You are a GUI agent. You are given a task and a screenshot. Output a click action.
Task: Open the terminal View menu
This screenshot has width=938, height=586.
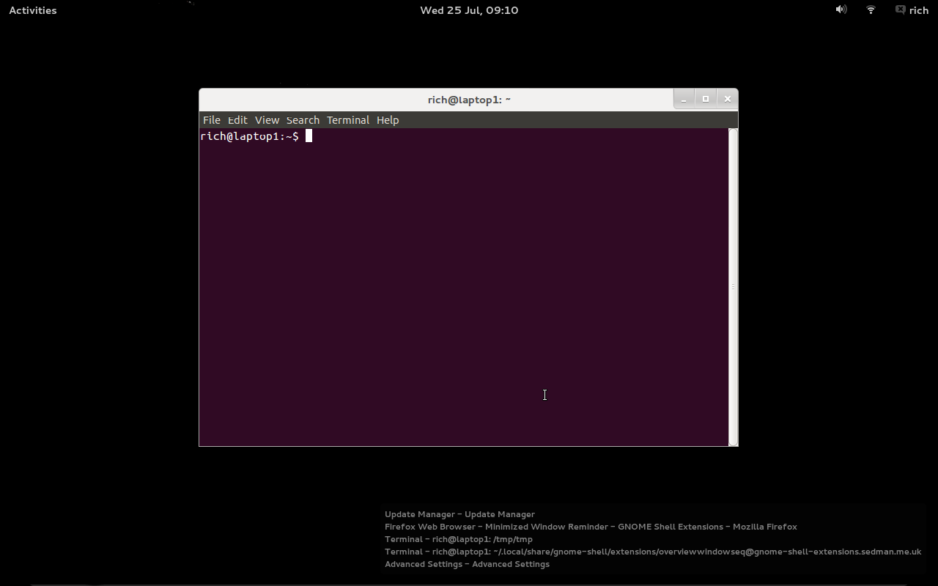[x=267, y=120]
